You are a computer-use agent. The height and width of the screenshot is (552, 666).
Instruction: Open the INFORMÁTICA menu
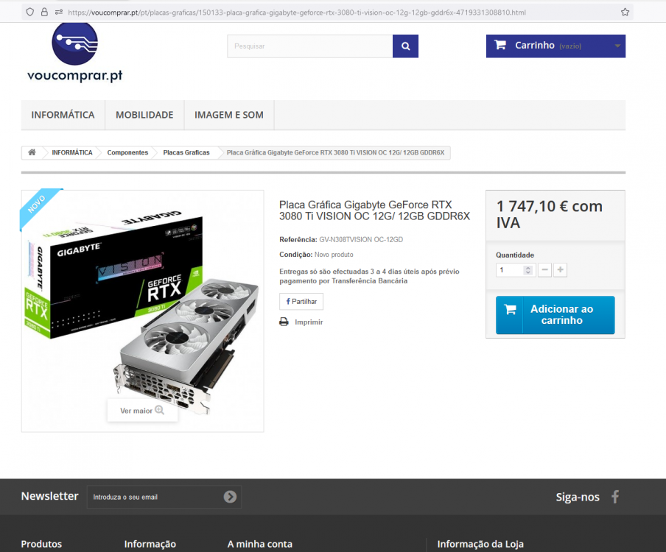pos(63,115)
